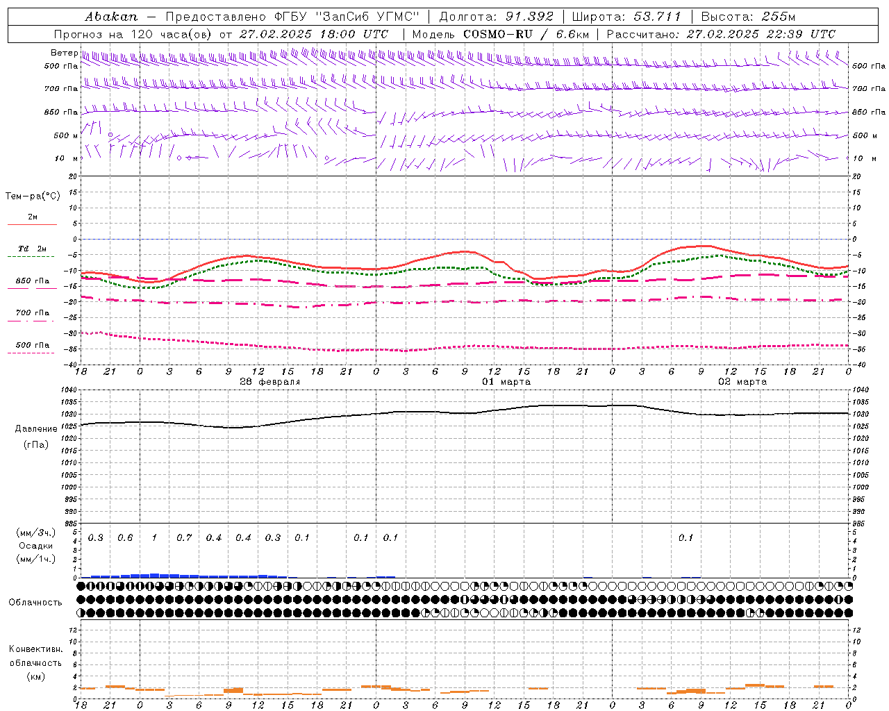This screenshot has height=711, width=889.
Task: Click the 'Модель COSMO-RU / 6.6км' model label
Action: point(500,34)
